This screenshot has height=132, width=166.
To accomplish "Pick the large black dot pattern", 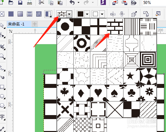I will point(65,27).
